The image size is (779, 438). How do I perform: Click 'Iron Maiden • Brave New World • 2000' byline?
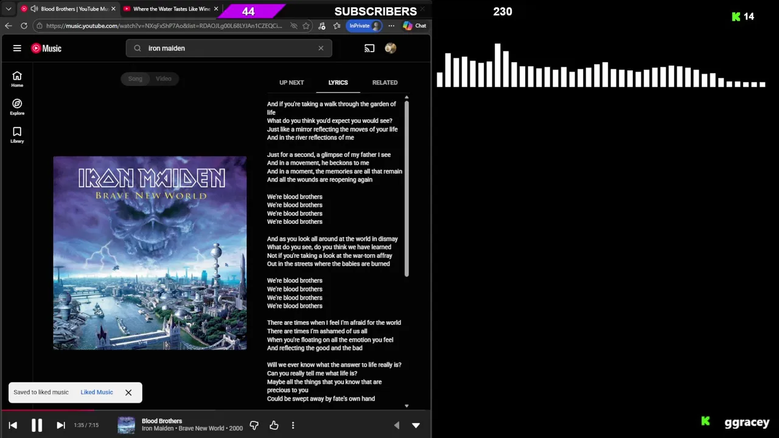coord(192,428)
